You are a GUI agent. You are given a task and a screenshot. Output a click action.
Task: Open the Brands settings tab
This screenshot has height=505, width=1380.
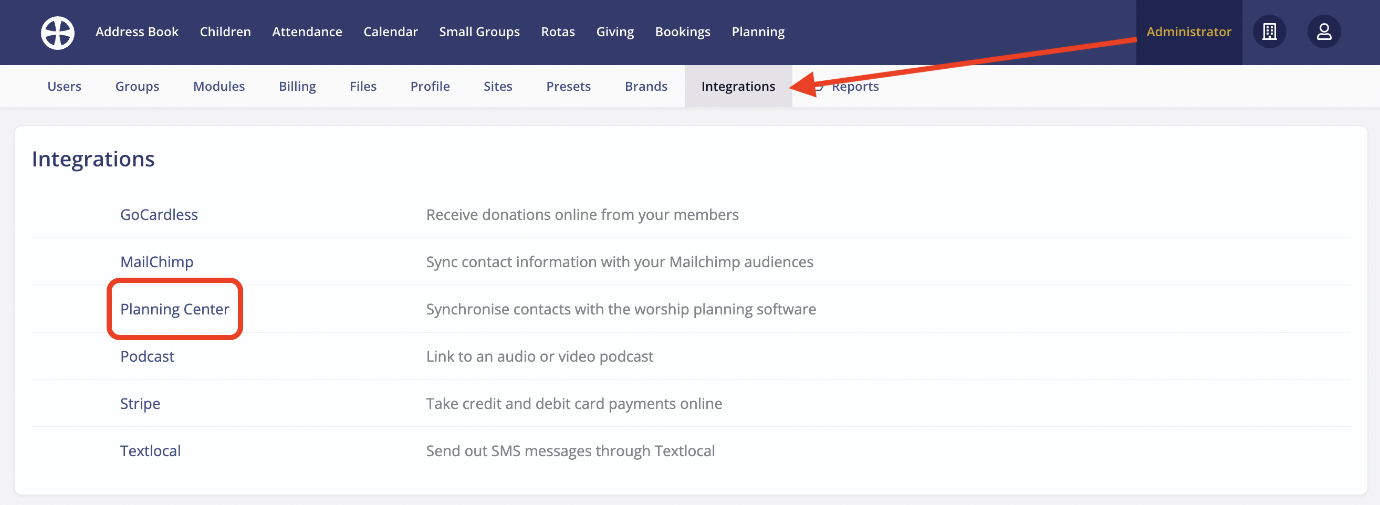(645, 86)
